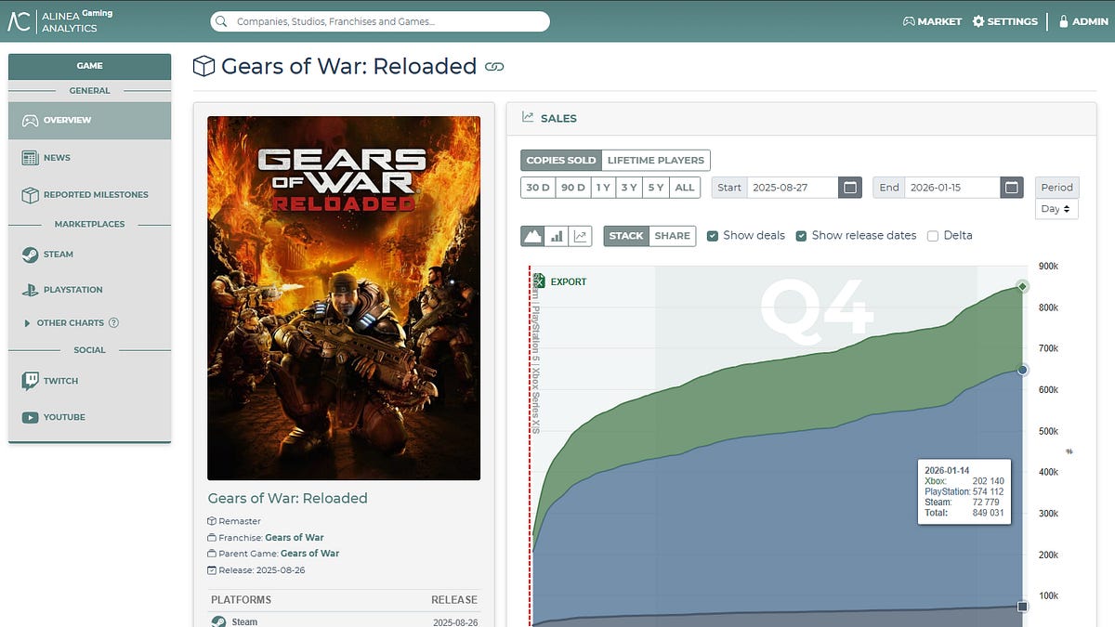This screenshot has height=627, width=1115.
Task: Click the Alinea Analytics logo
Action: click(60, 21)
